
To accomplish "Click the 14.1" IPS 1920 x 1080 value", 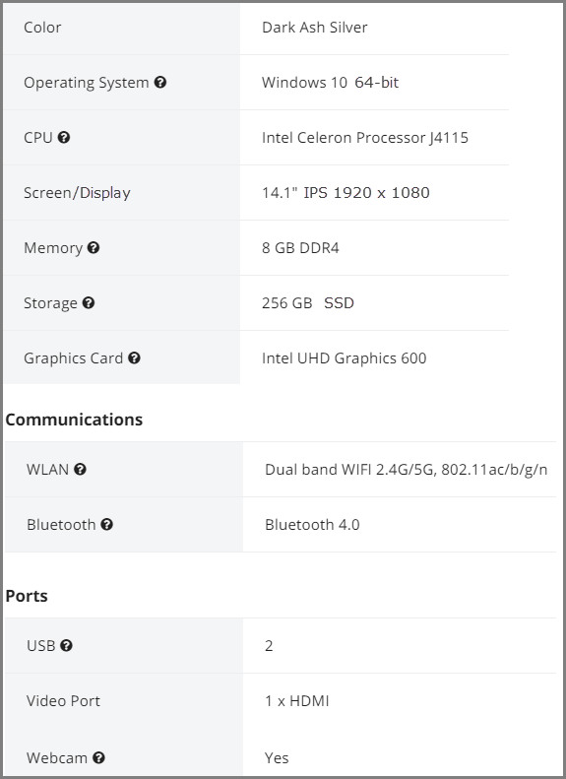I will [x=346, y=193].
